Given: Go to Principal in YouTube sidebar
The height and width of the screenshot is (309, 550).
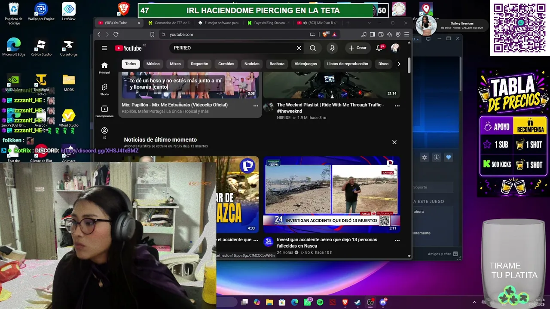Looking at the screenshot, I should pos(104,68).
